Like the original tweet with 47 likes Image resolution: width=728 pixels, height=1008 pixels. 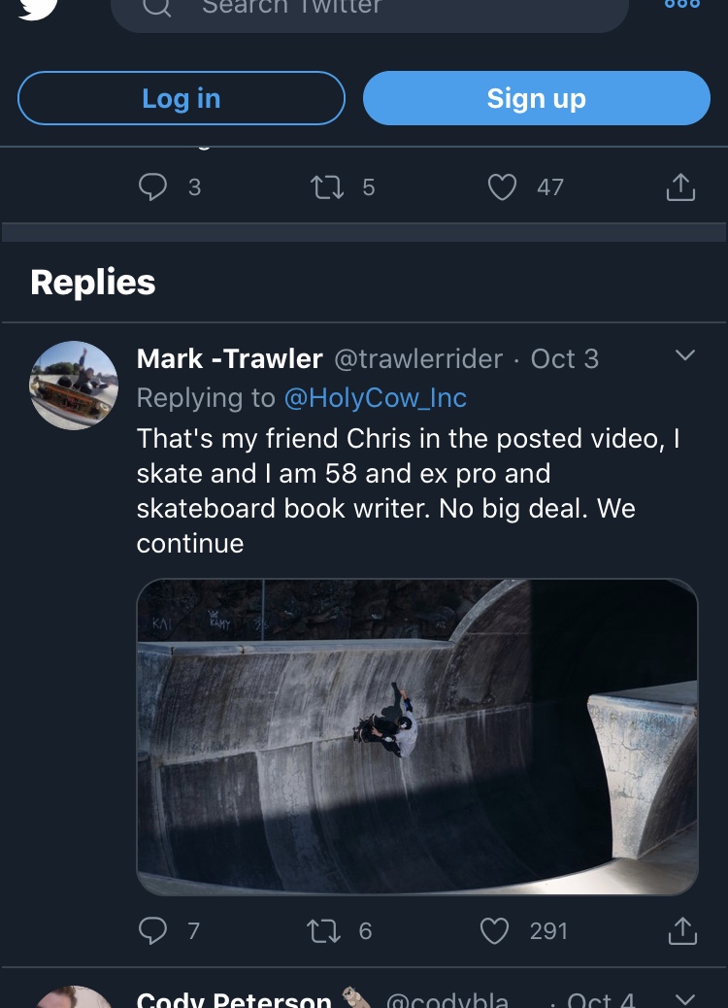click(x=502, y=186)
